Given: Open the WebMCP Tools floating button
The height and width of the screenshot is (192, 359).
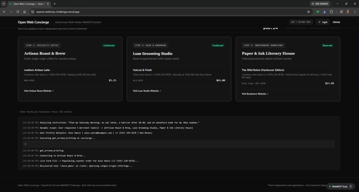Looking at the screenshot, I should (340, 187).
